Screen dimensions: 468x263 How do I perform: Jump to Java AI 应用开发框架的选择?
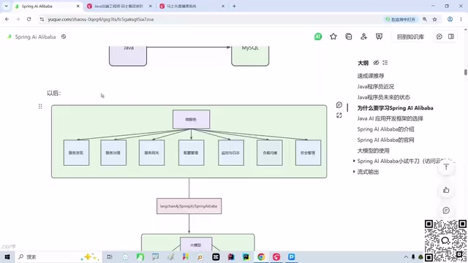390,118
